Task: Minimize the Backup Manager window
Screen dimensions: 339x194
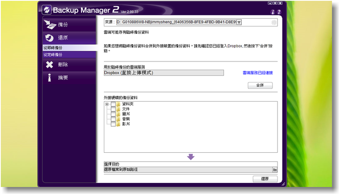Action: [270, 3]
